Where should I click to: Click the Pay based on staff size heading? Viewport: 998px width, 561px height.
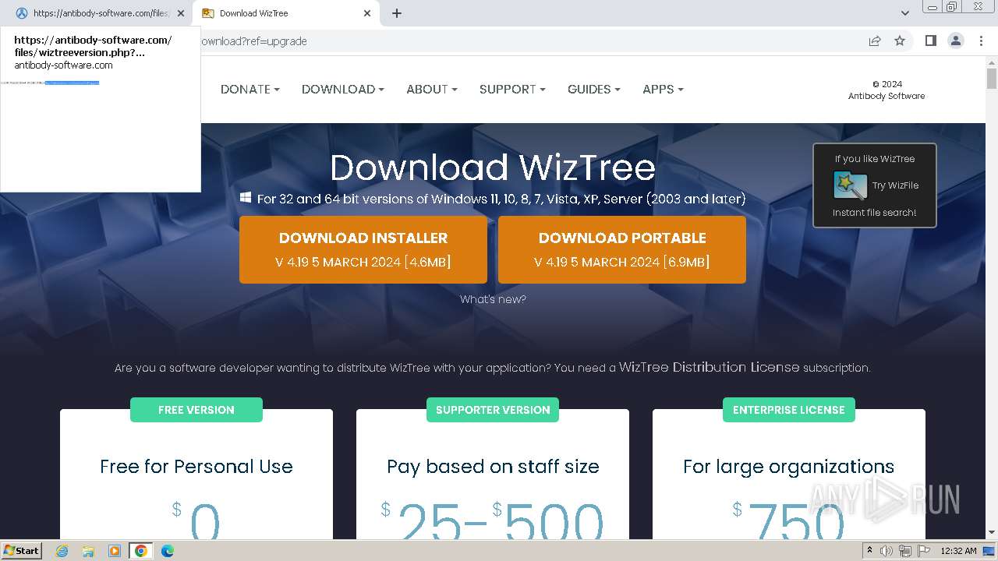[493, 467]
